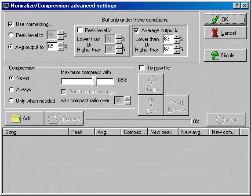Screen dimensions: 251x196
Task: Click the Remove song button
Action: 64,118
